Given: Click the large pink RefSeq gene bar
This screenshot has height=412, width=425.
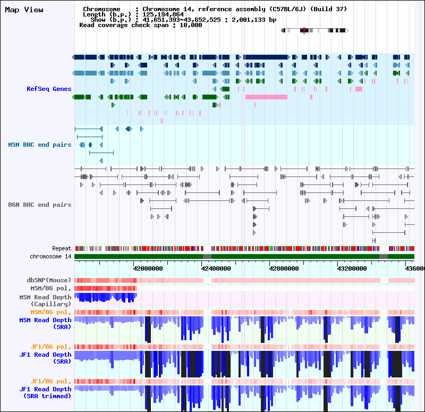Looking at the screenshot, I should [267, 97].
